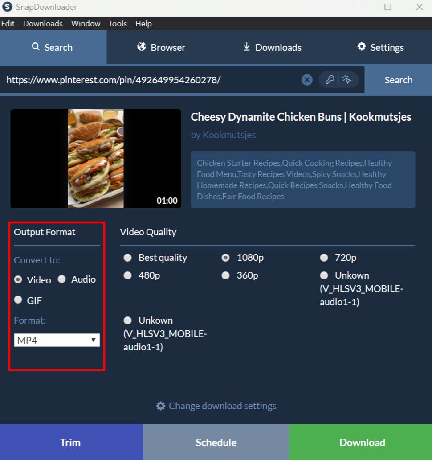Choose 720p video quality
Viewport: 432px width, 460px height.
(324, 258)
